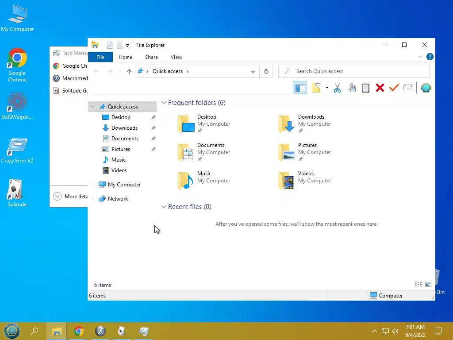Select the Pictures frequent folder

pyautogui.click(x=305, y=152)
